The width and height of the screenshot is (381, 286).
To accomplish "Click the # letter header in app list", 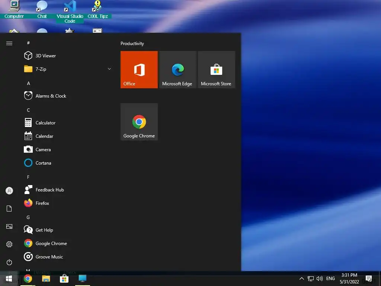I will tap(28, 43).
